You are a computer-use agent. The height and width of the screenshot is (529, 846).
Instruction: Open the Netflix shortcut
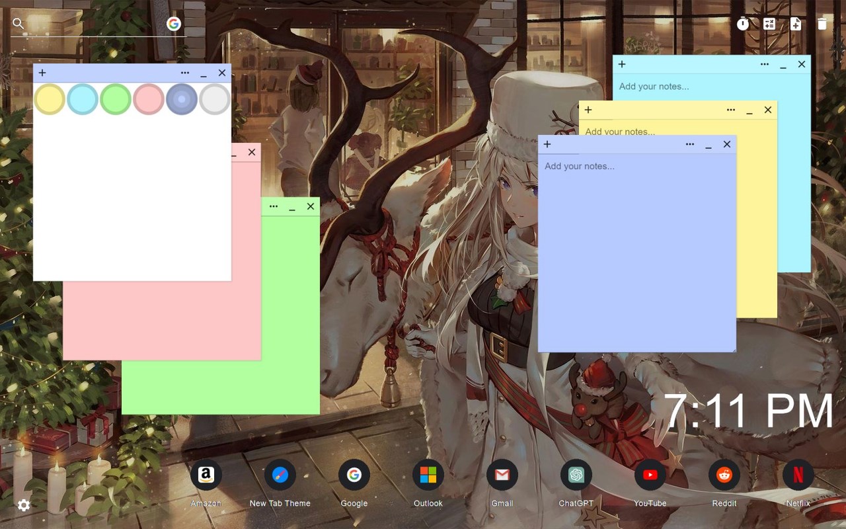(x=798, y=475)
